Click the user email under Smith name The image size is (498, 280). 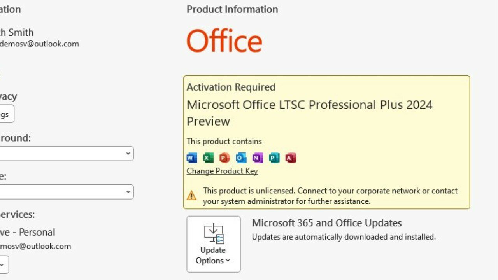39,44
